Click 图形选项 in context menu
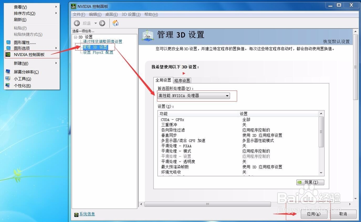This screenshot has width=361, height=222. pos(32,48)
